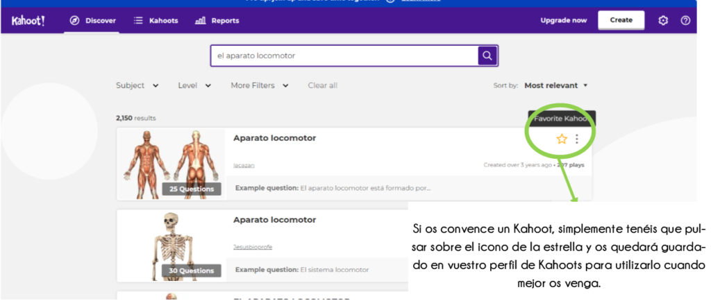711x308 pixels.
Task: Open the help question mark icon
Action: tap(685, 21)
